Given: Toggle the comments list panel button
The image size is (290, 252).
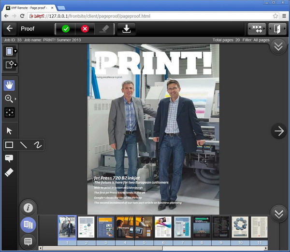Looking at the screenshot, I should tap(29, 241).
